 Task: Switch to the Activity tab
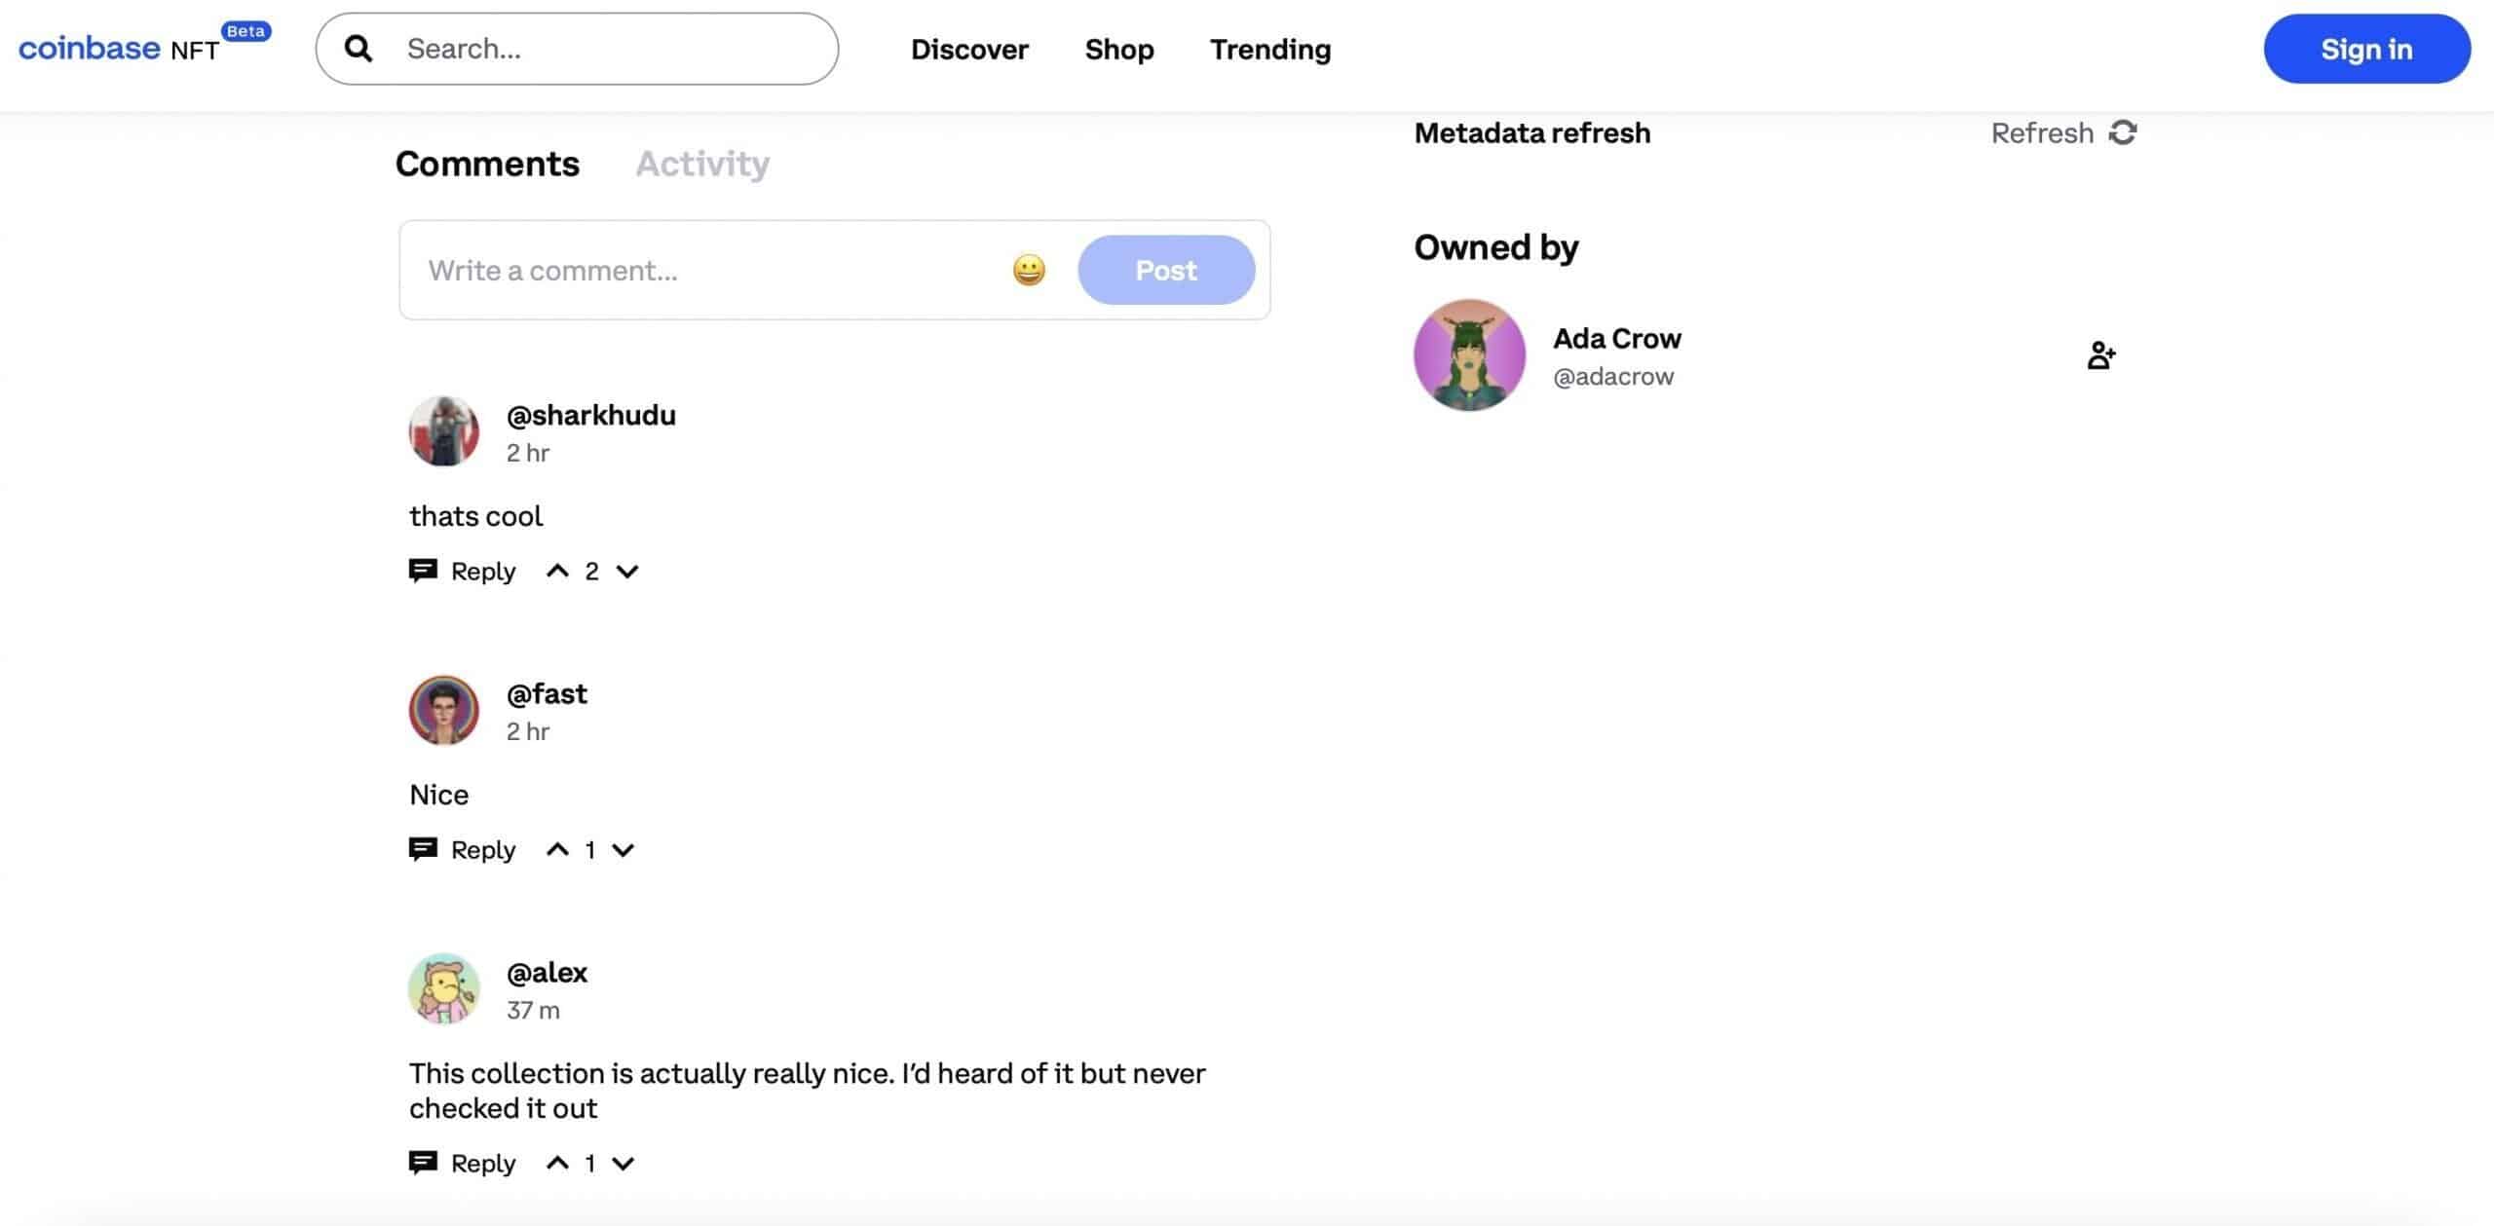(x=701, y=161)
